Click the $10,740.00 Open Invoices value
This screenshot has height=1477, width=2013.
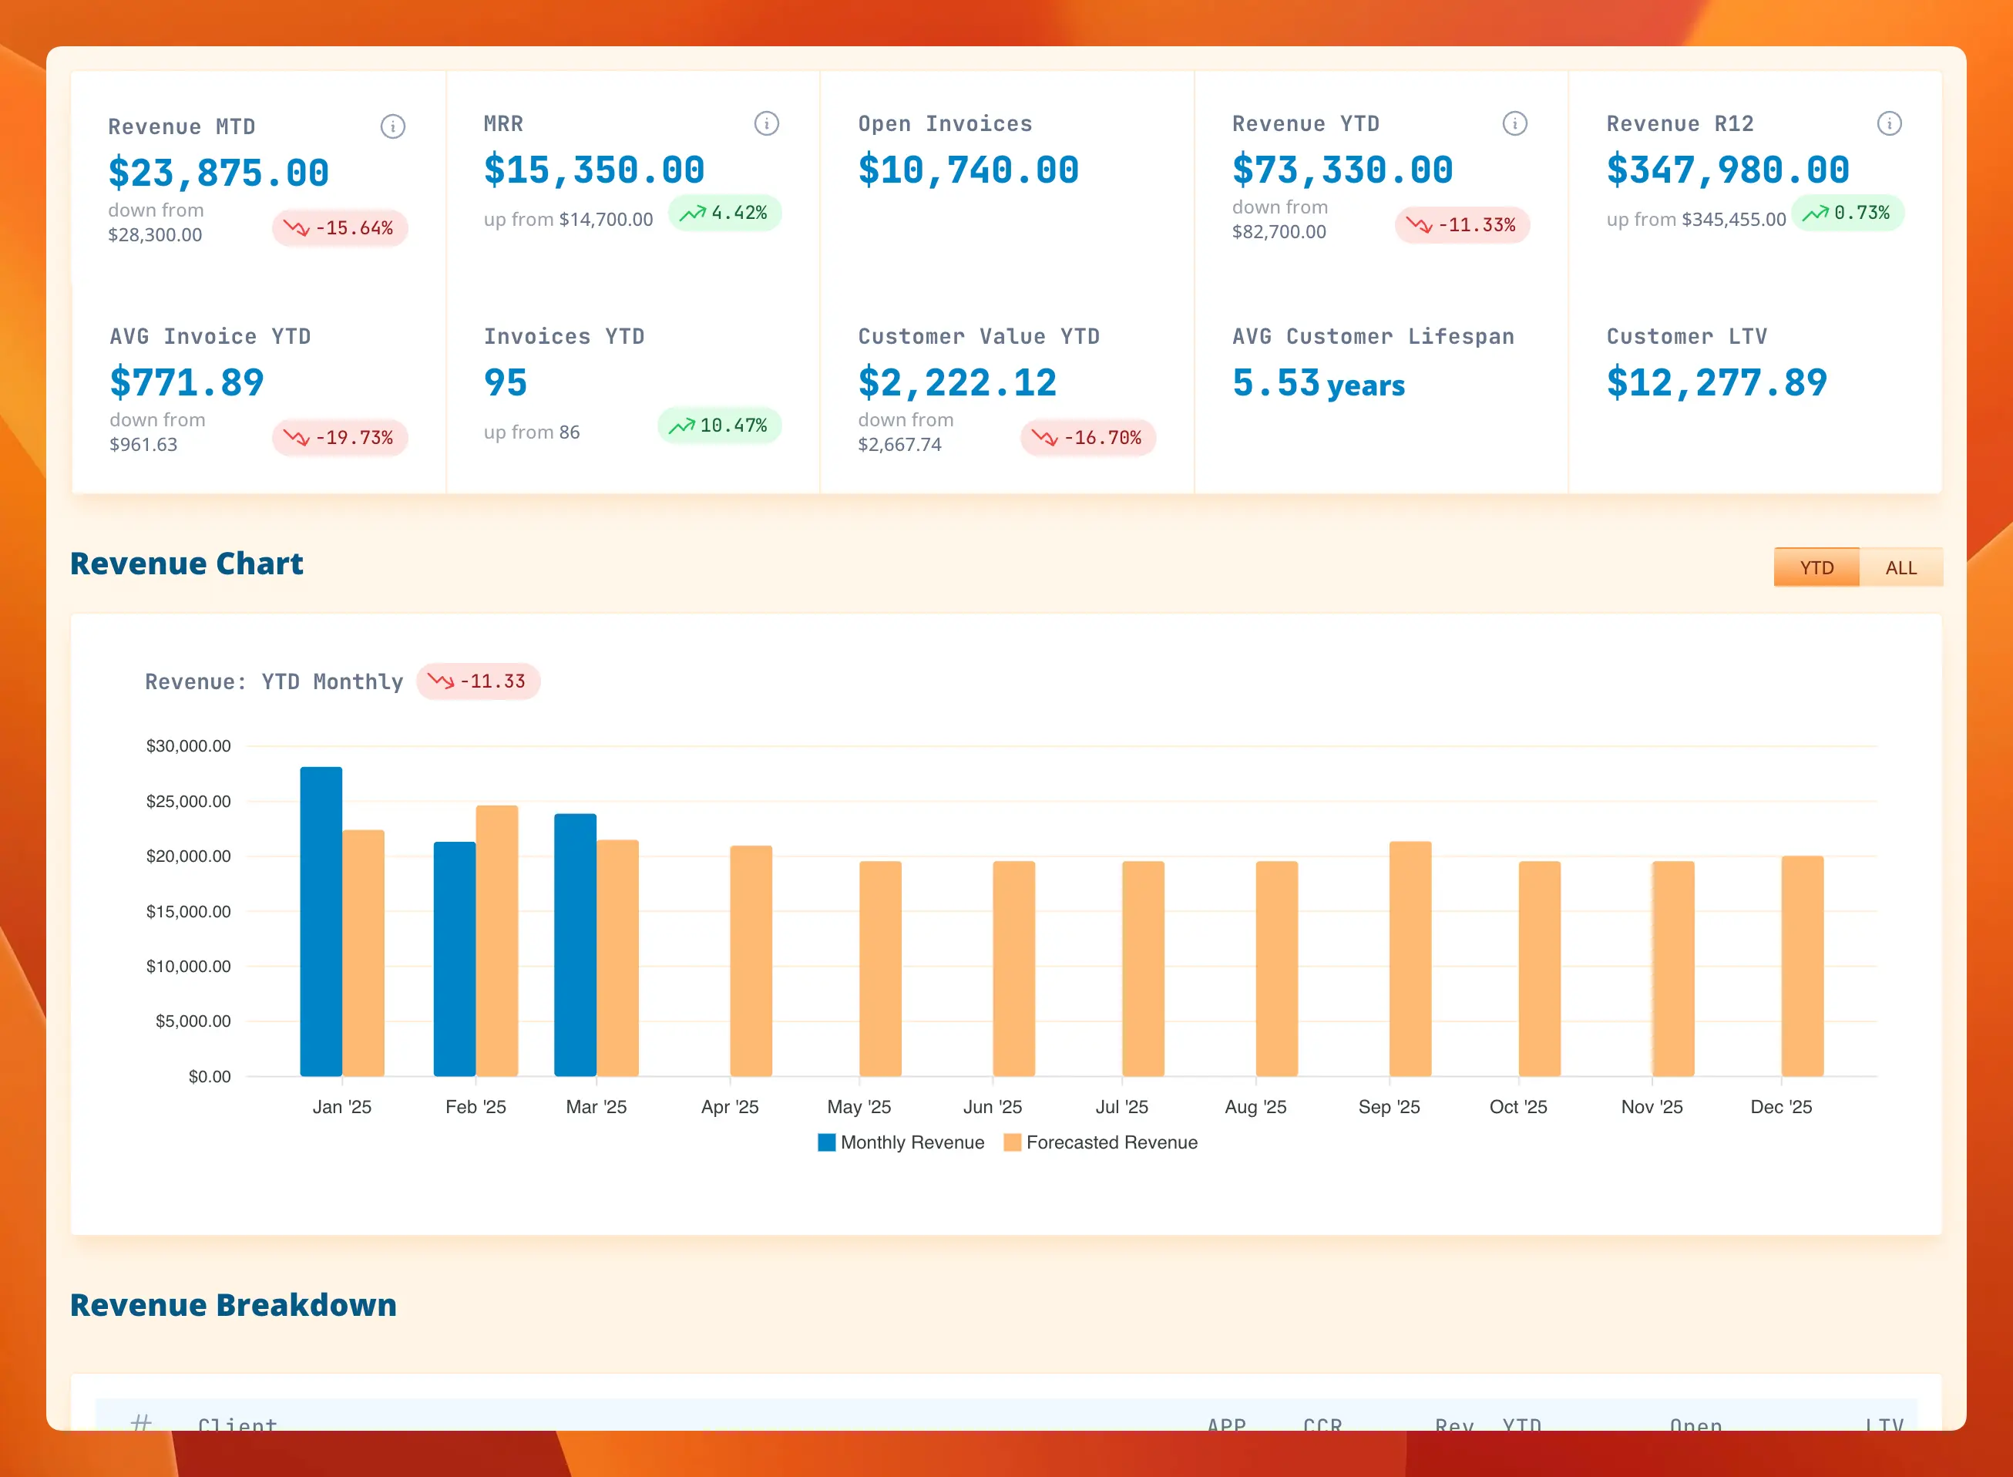pos(968,170)
